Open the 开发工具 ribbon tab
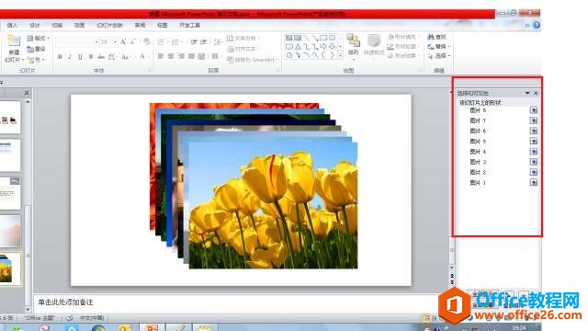 [189, 25]
